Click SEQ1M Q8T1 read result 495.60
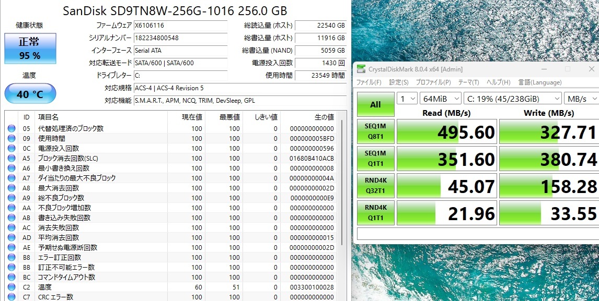 tap(446, 131)
